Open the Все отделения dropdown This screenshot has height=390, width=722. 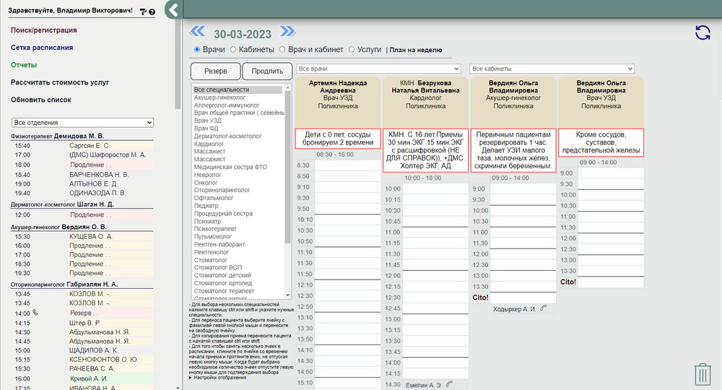coord(82,123)
